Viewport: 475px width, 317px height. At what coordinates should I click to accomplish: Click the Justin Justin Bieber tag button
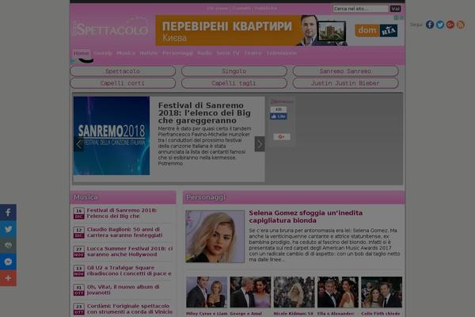coord(345,83)
